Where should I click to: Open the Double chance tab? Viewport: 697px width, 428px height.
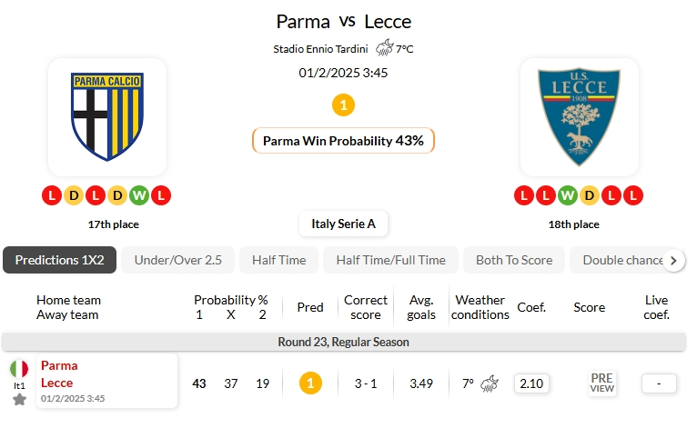(x=623, y=260)
